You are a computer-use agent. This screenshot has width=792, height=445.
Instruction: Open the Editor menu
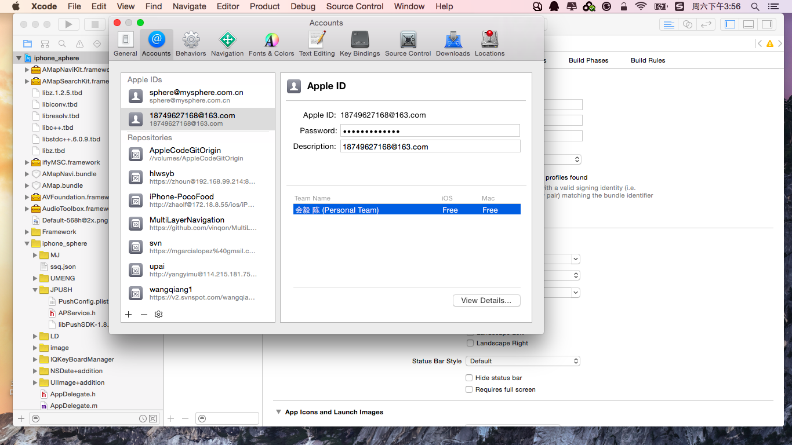(228, 6)
